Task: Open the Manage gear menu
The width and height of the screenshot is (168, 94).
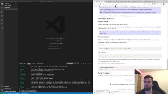Action: [2, 90]
